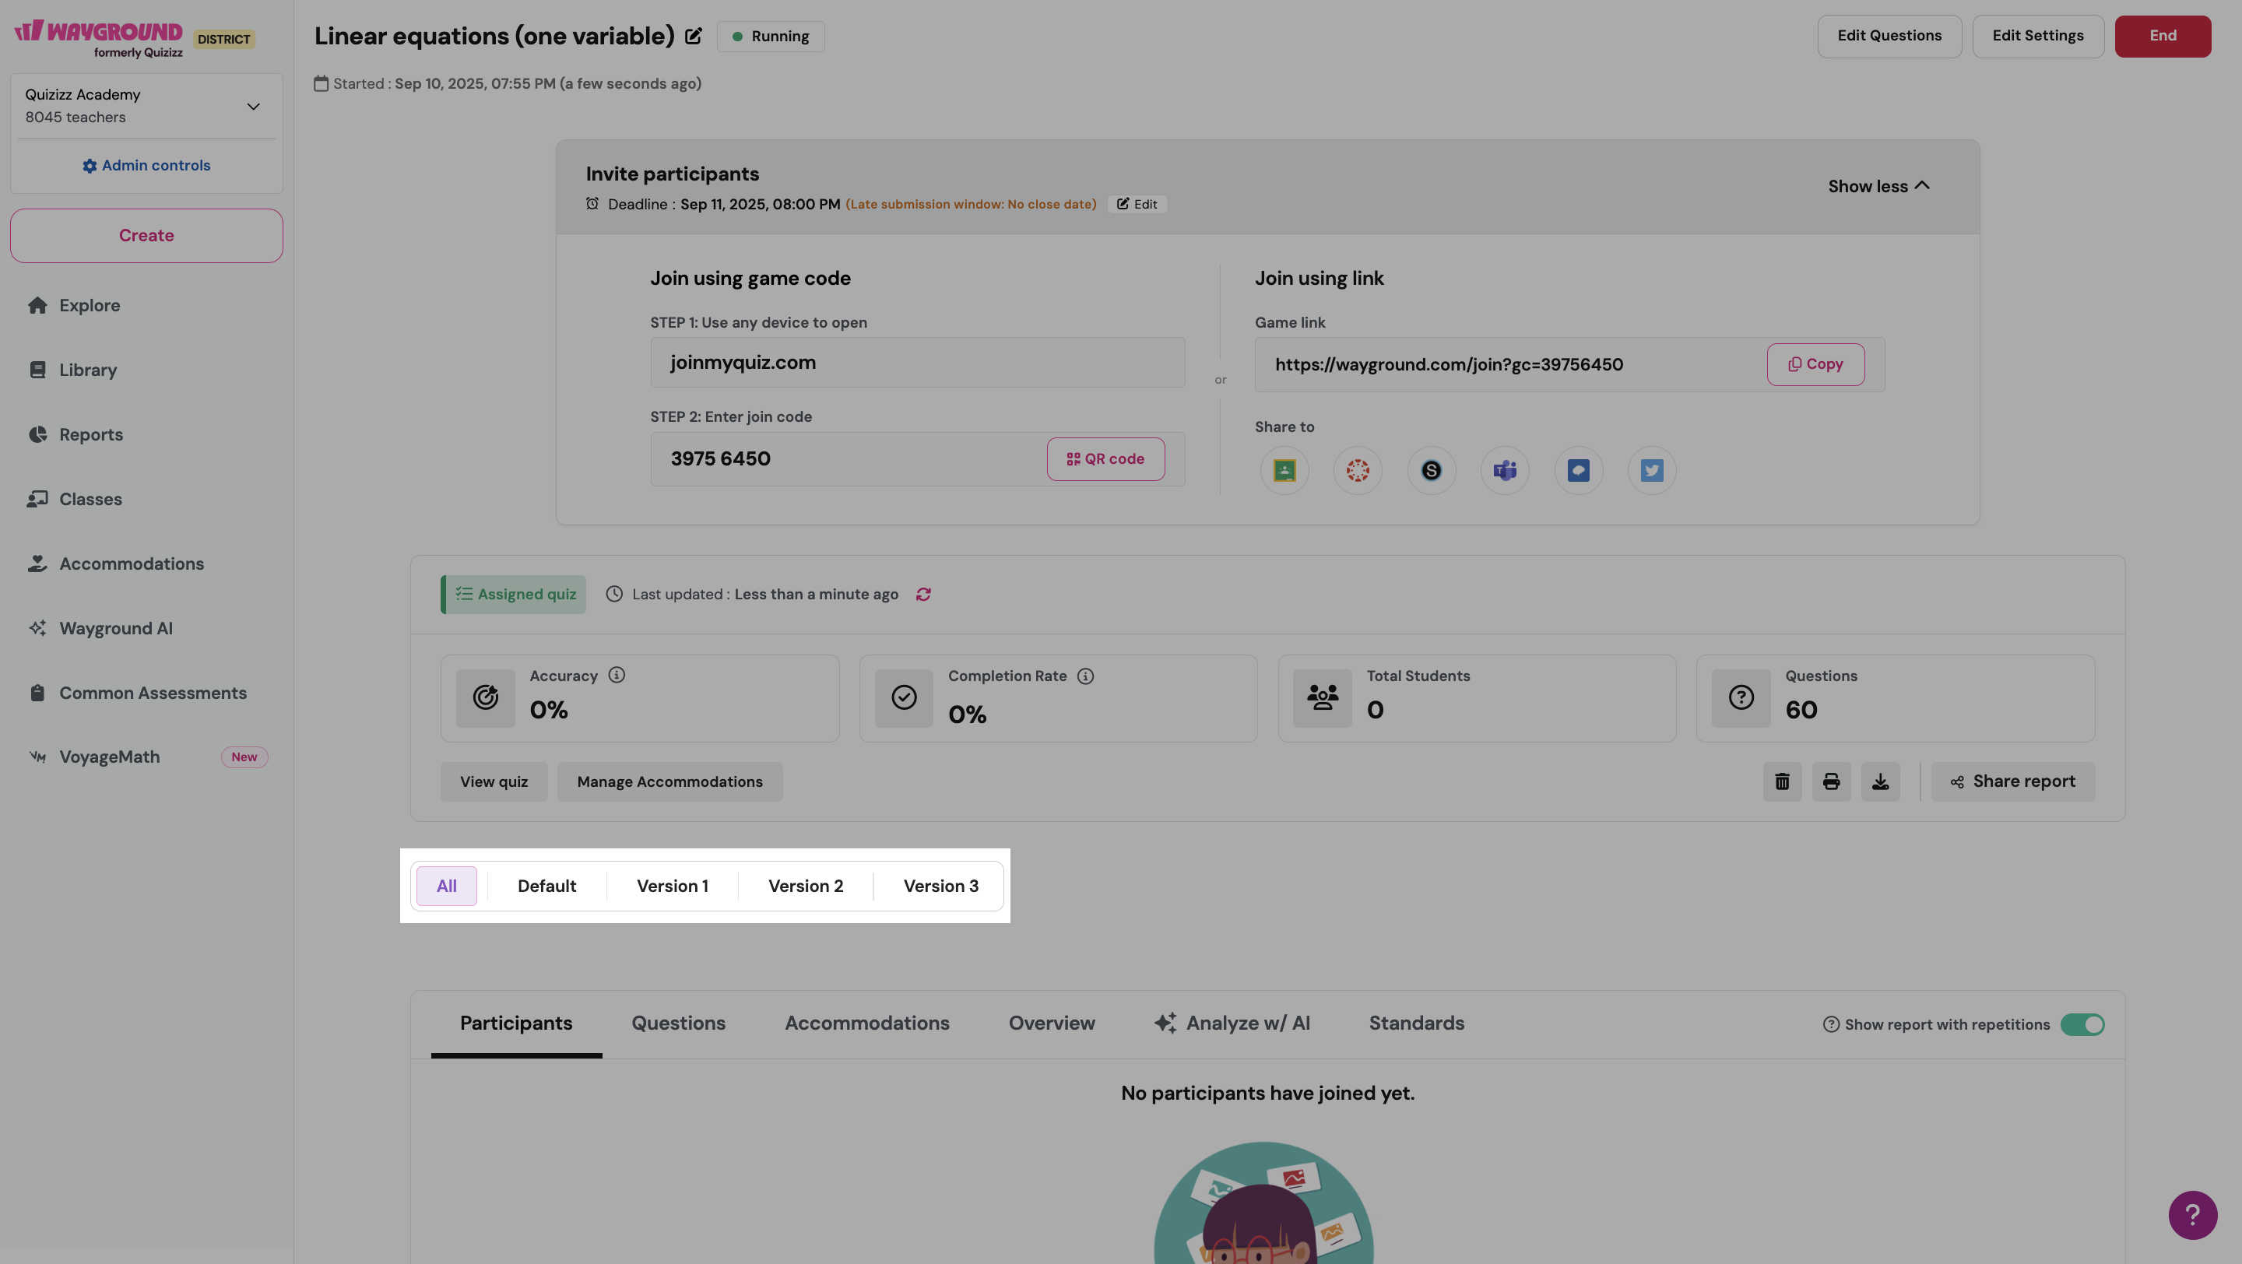2242x1264 pixels.
Task: Click the edit pencil next to quiz title
Action: (x=694, y=37)
